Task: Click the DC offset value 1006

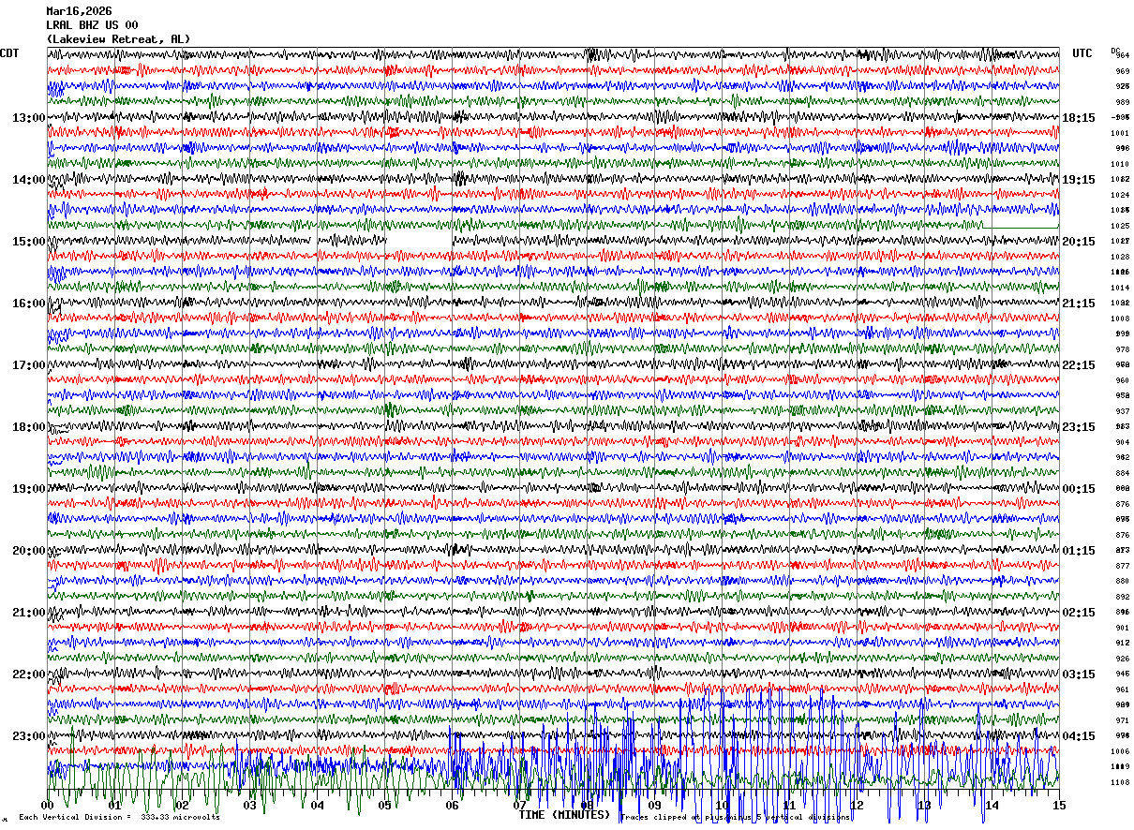Action: tap(1120, 751)
